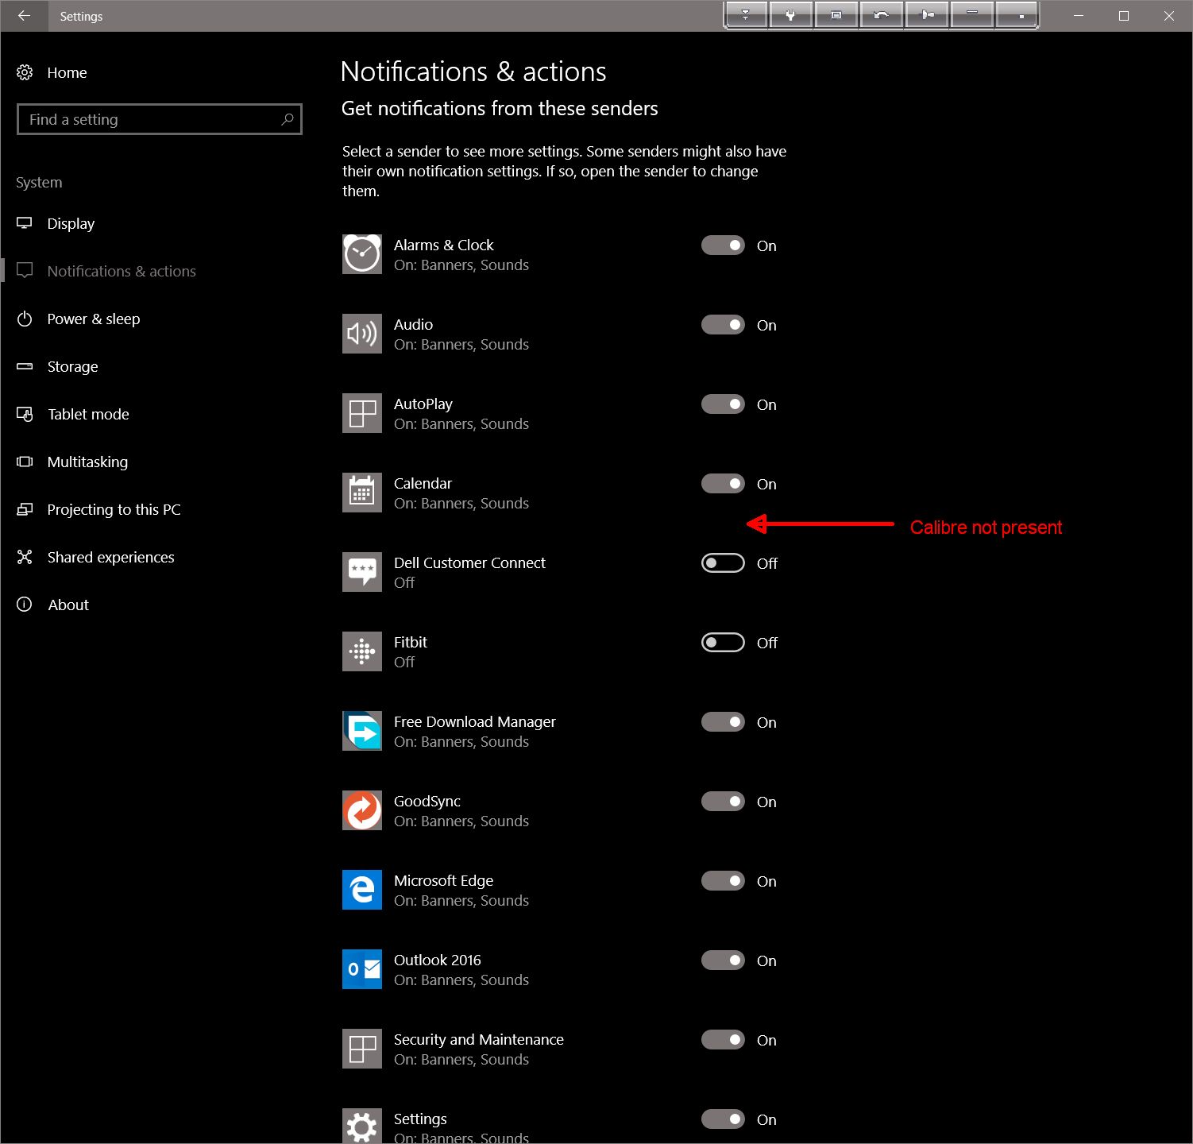The width and height of the screenshot is (1193, 1144).
Task: Click the Microsoft Edge app icon
Action: (362, 890)
